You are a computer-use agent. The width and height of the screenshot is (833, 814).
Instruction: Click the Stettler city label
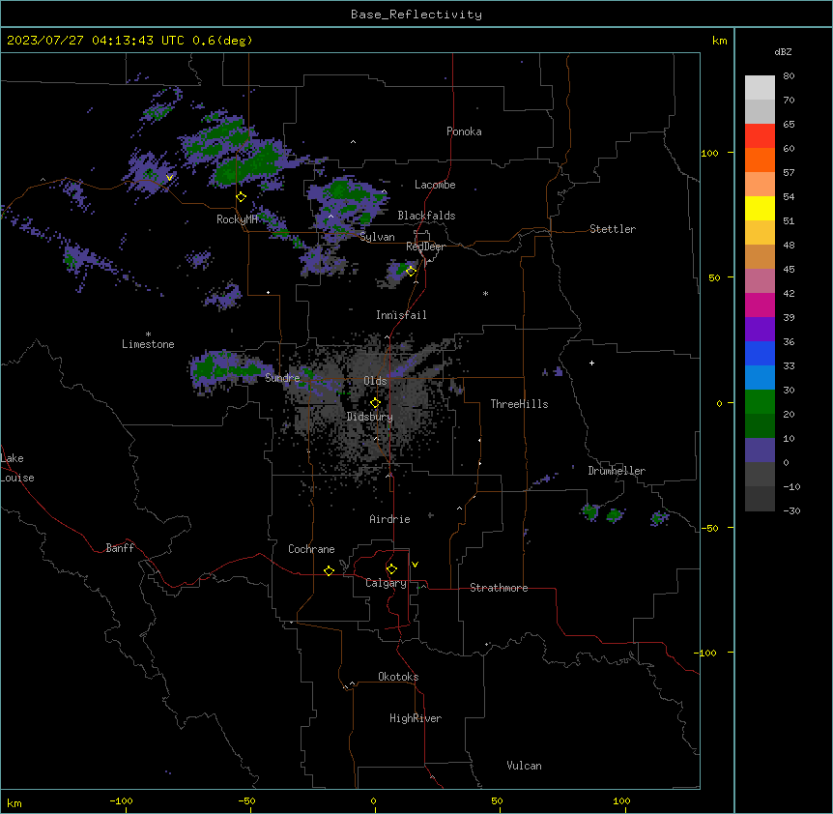tap(613, 229)
